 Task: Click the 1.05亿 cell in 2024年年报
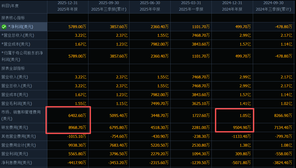(x=245, y=115)
